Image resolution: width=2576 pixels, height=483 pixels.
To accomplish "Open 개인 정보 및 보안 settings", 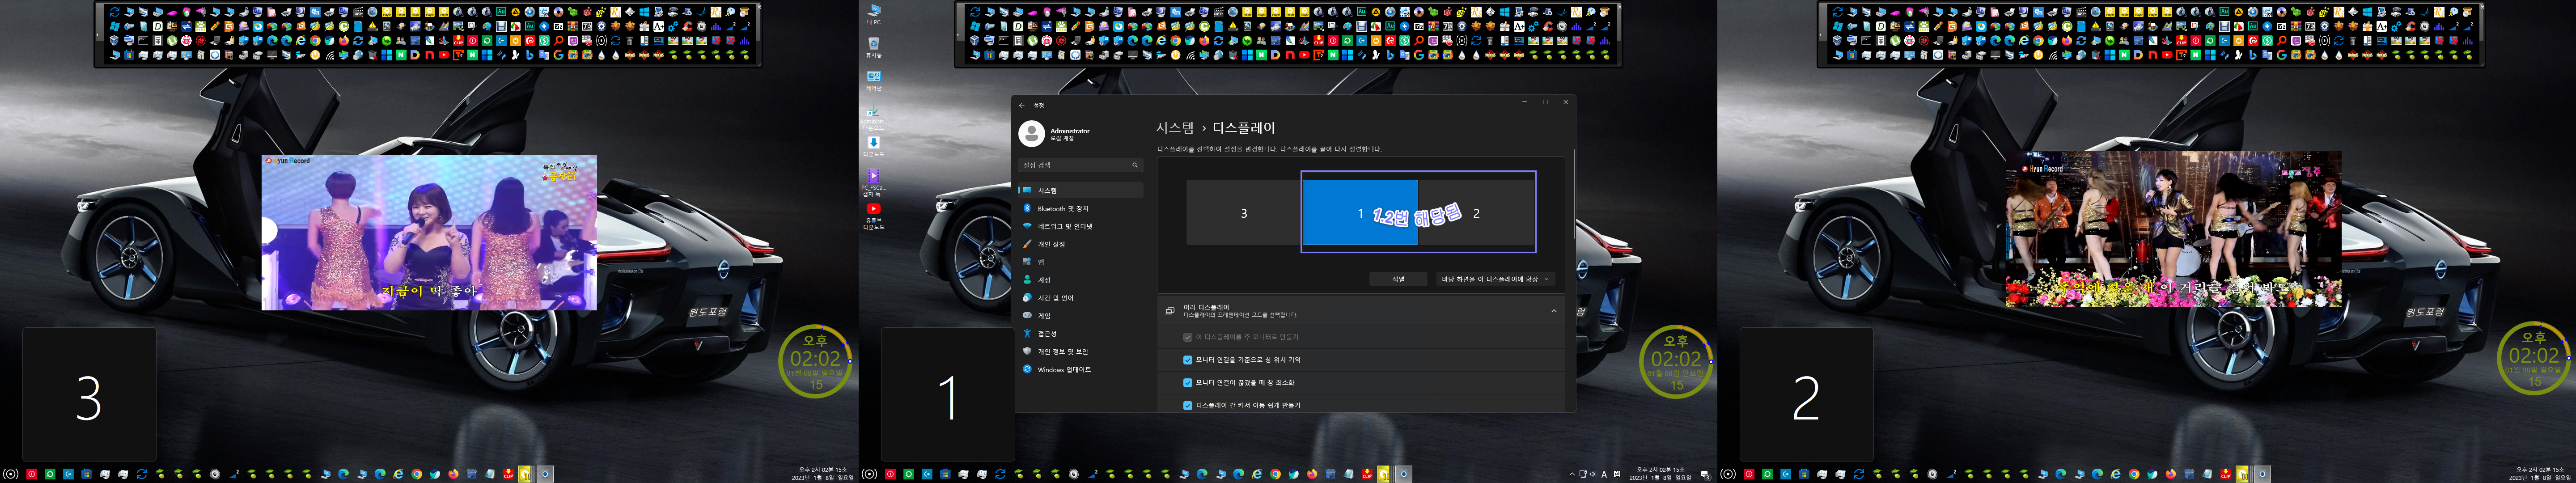I will pyautogui.click(x=1080, y=351).
